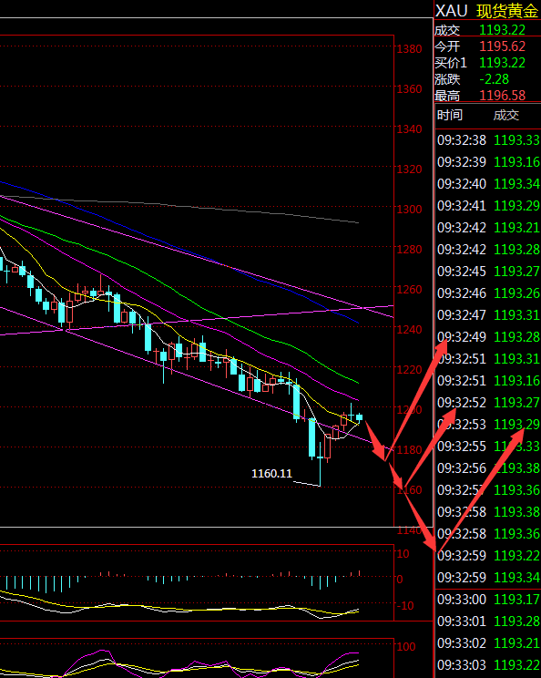
Task: Click the 1240 price axis label
Action: pyautogui.click(x=409, y=330)
